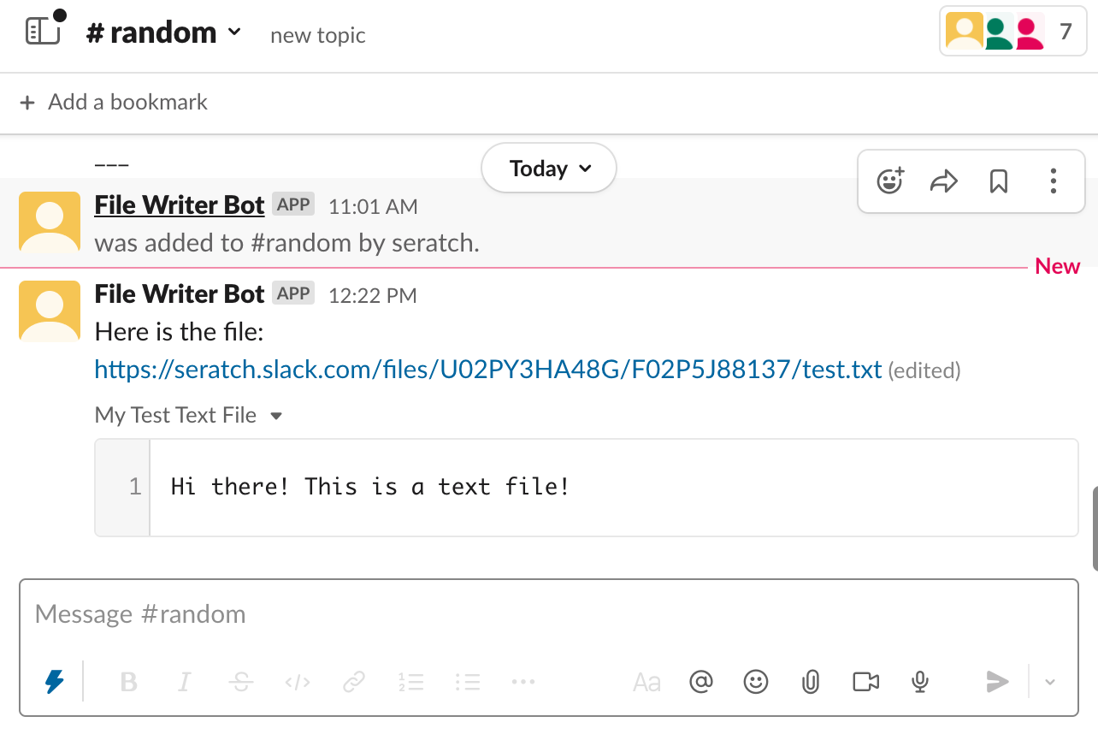
Task: Click the mention someone @ icon
Action: (x=701, y=682)
